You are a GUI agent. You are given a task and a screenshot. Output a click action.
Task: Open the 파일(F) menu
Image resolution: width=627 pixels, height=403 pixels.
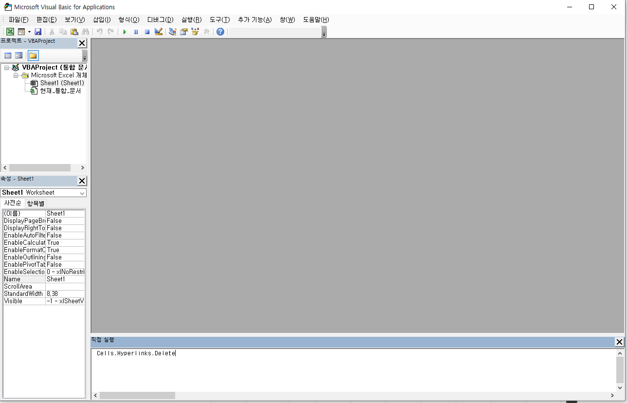click(18, 19)
